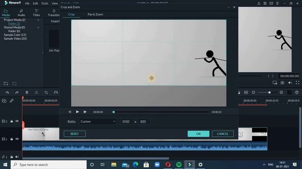Collapse the Project Media tree arrow

(x=38, y=20)
